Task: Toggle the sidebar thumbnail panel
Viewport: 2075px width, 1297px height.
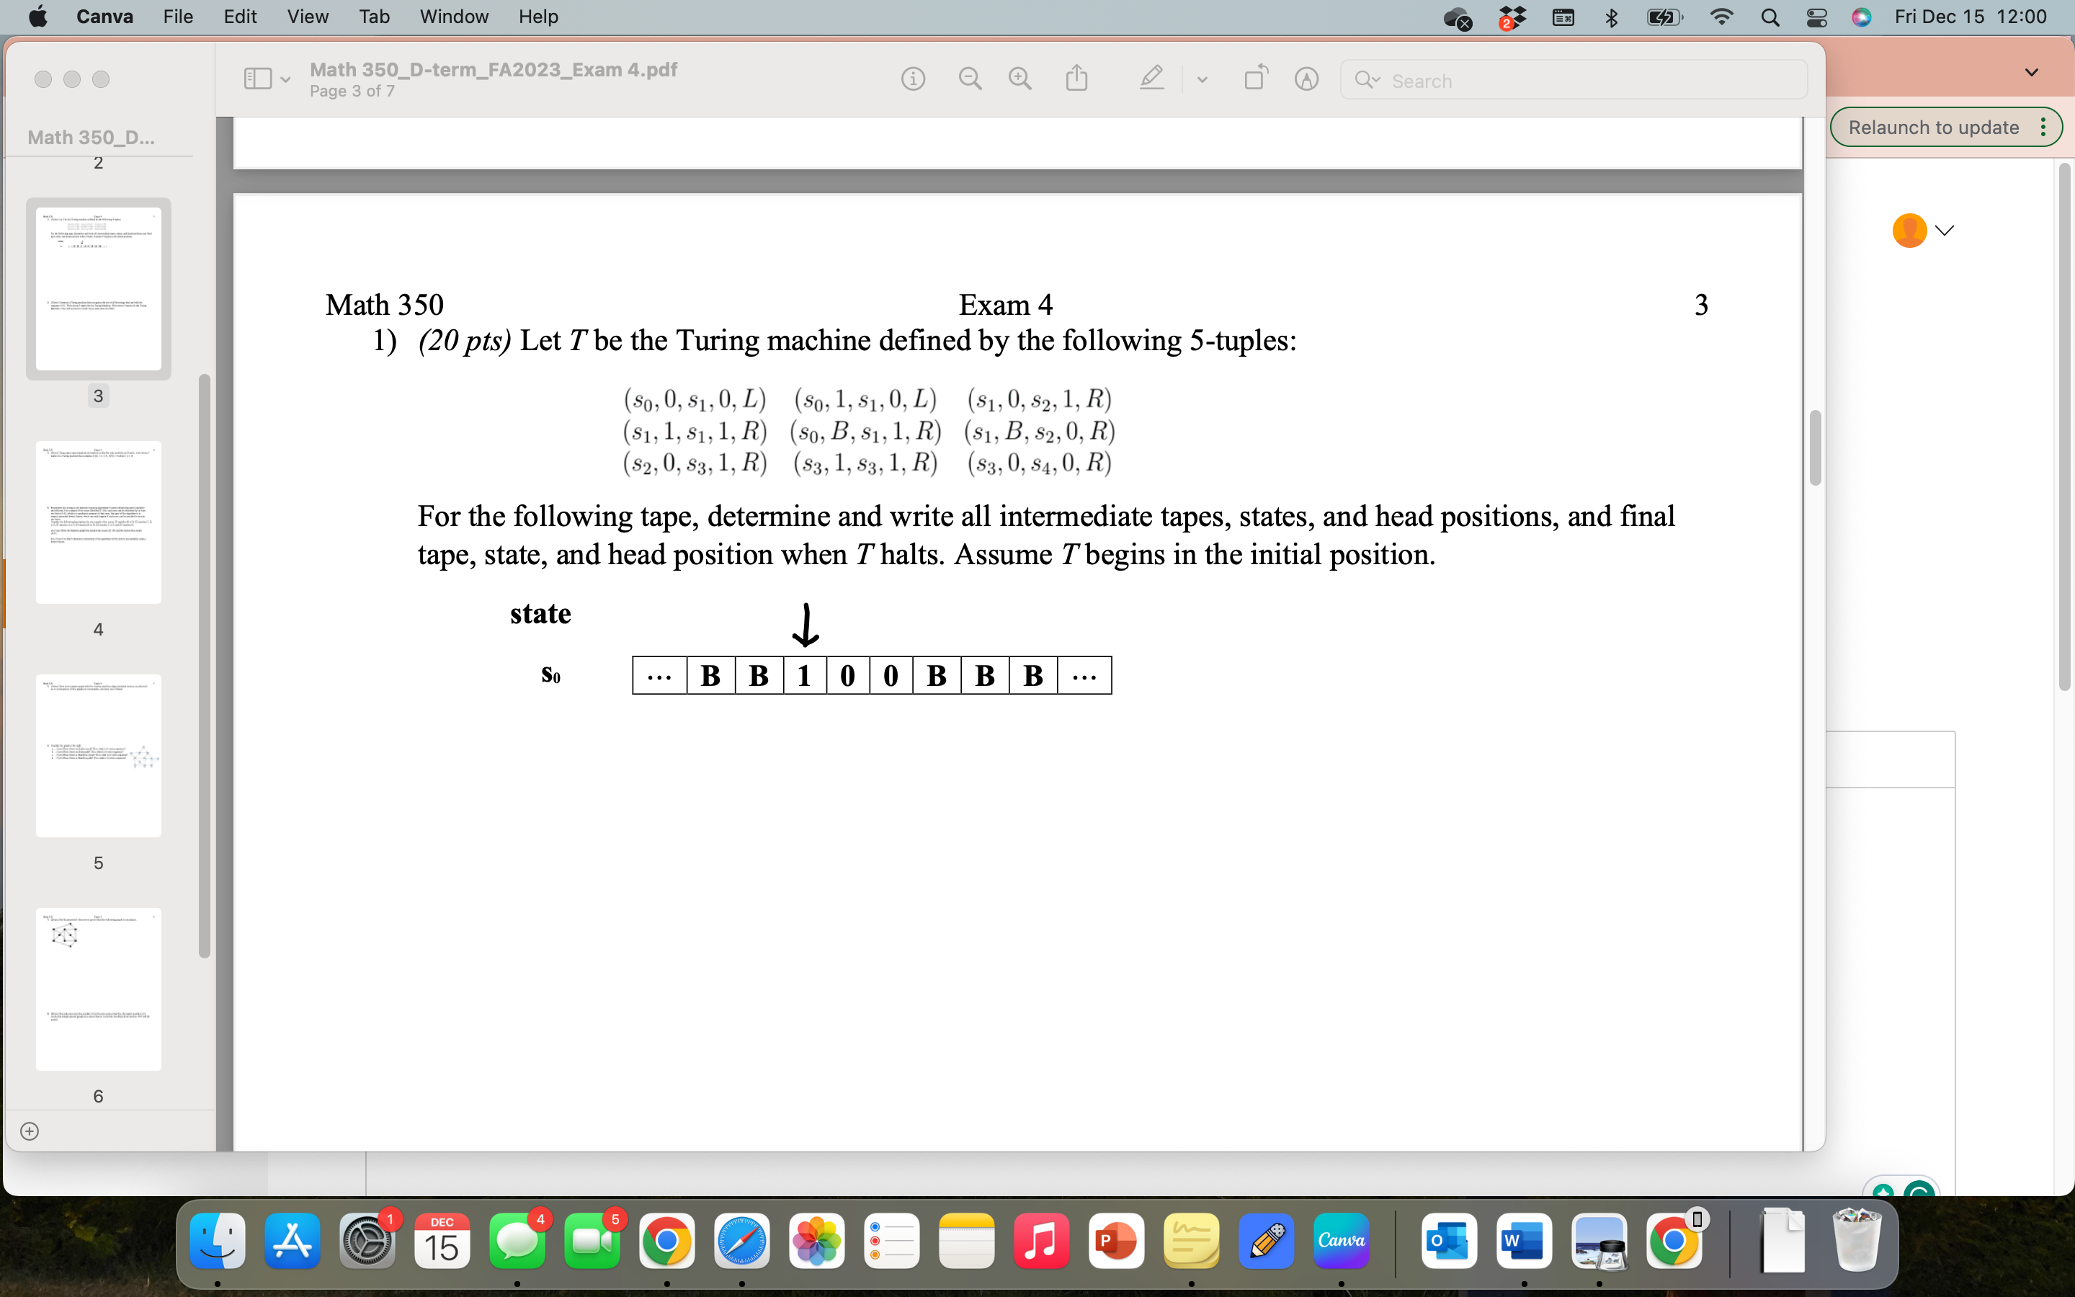Action: tap(256, 78)
